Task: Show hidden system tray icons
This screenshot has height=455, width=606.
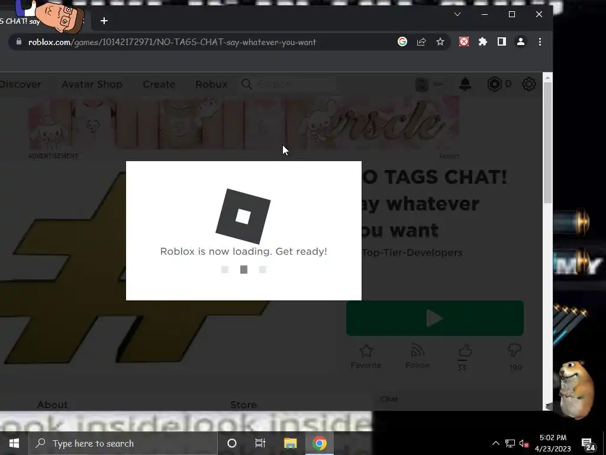Action: click(x=495, y=443)
